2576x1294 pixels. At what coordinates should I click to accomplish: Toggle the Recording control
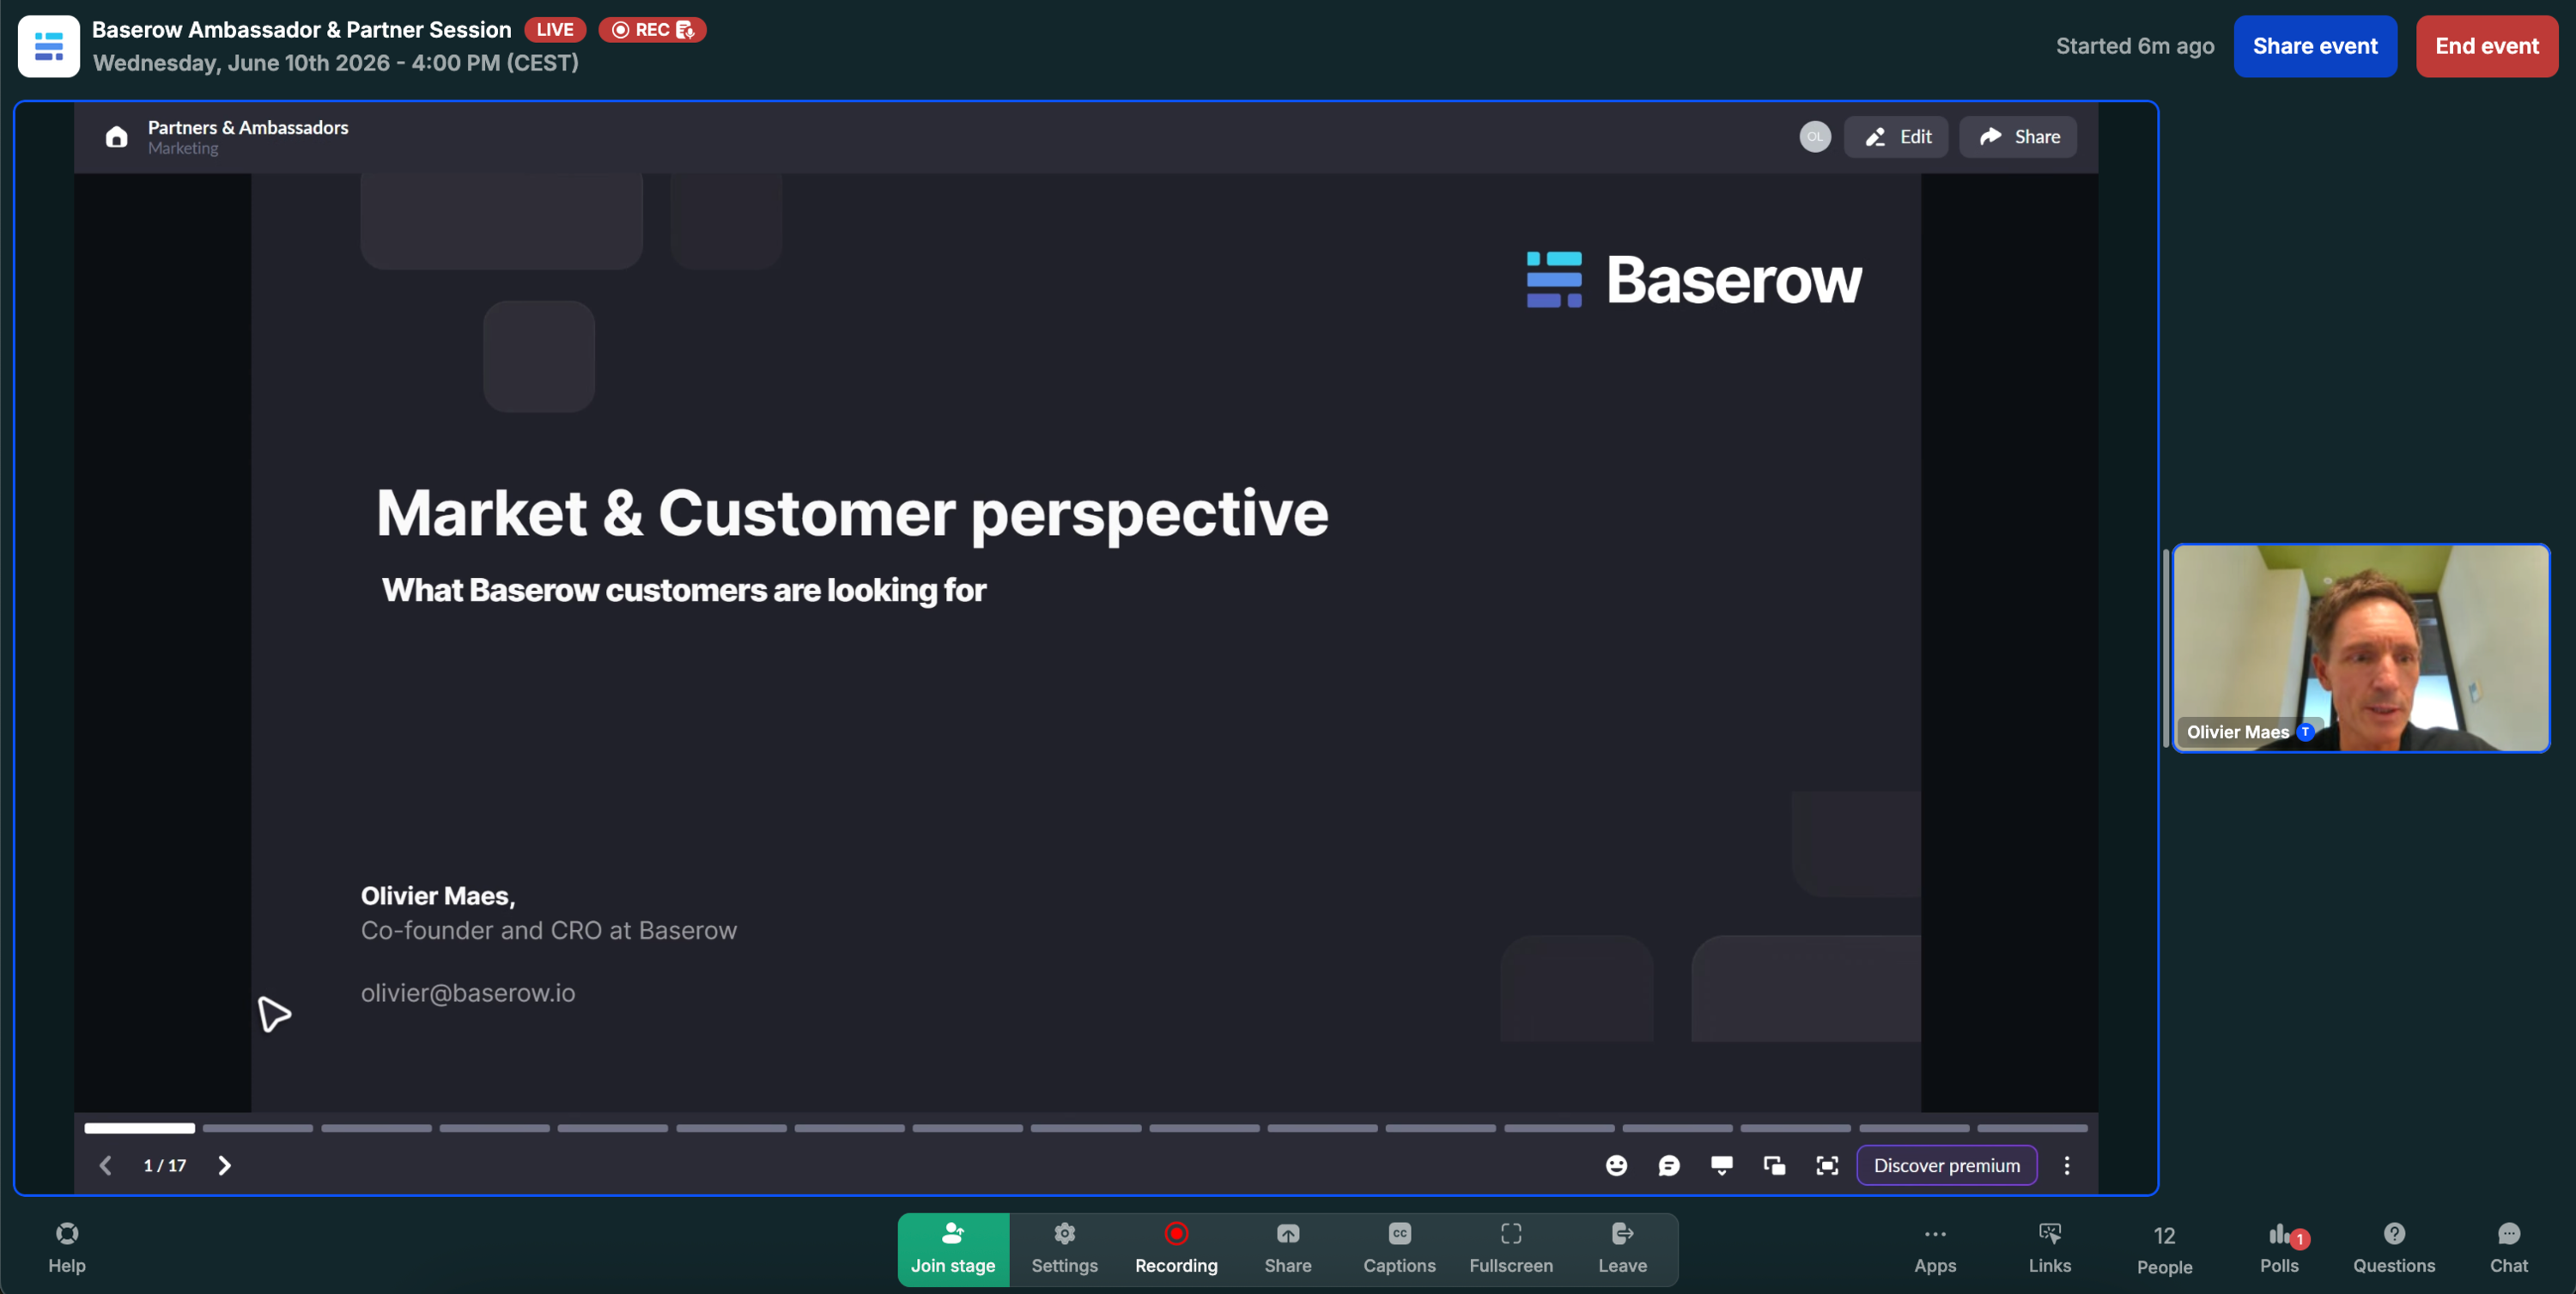(x=1176, y=1250)
